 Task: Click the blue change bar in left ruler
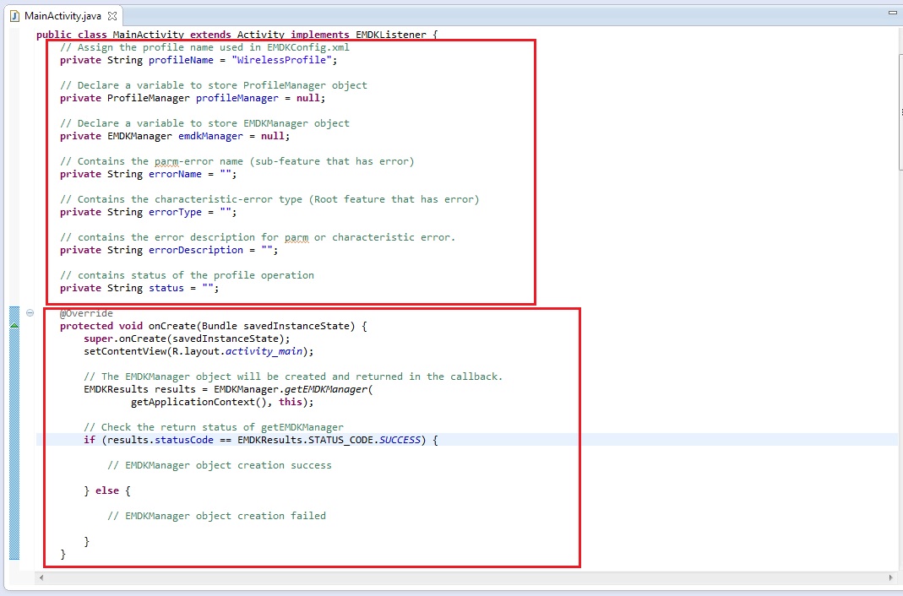pos(14,439)
